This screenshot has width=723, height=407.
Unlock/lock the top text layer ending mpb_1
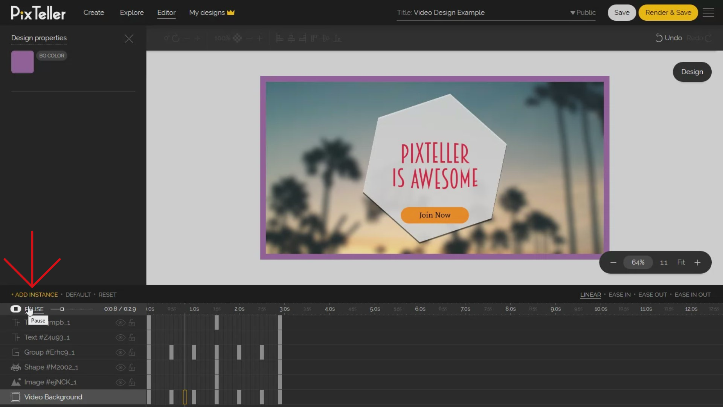click(x=132, y=323)
